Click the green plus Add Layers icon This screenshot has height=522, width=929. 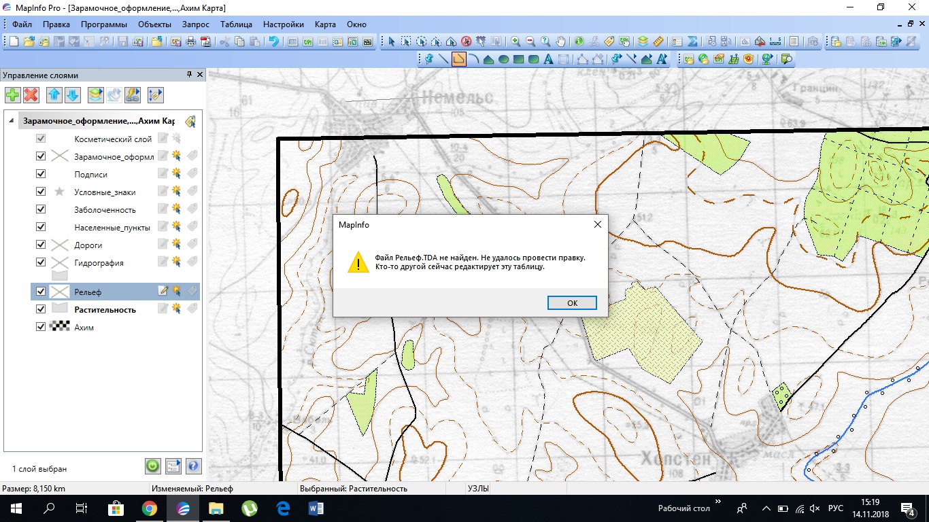[x=12, y=95]
